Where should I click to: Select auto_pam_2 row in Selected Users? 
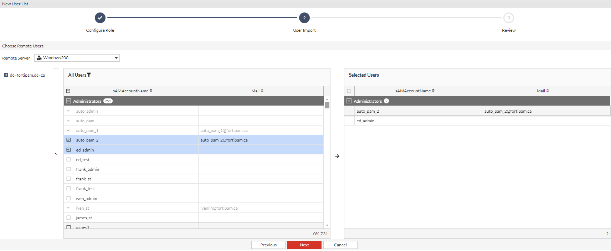click(x=477, y=111)
